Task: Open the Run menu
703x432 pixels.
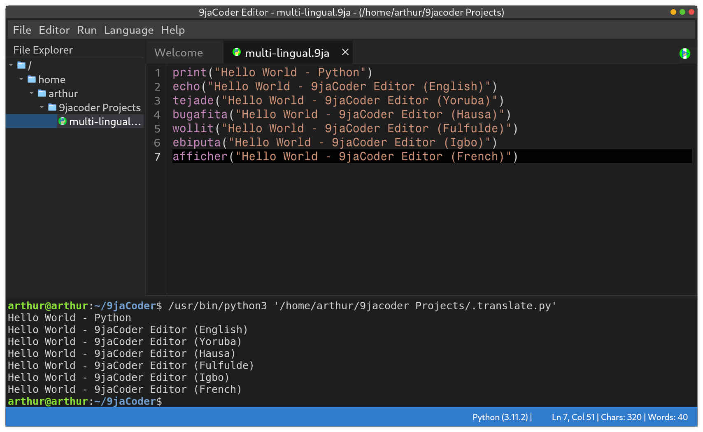Action: pos(87,30)
